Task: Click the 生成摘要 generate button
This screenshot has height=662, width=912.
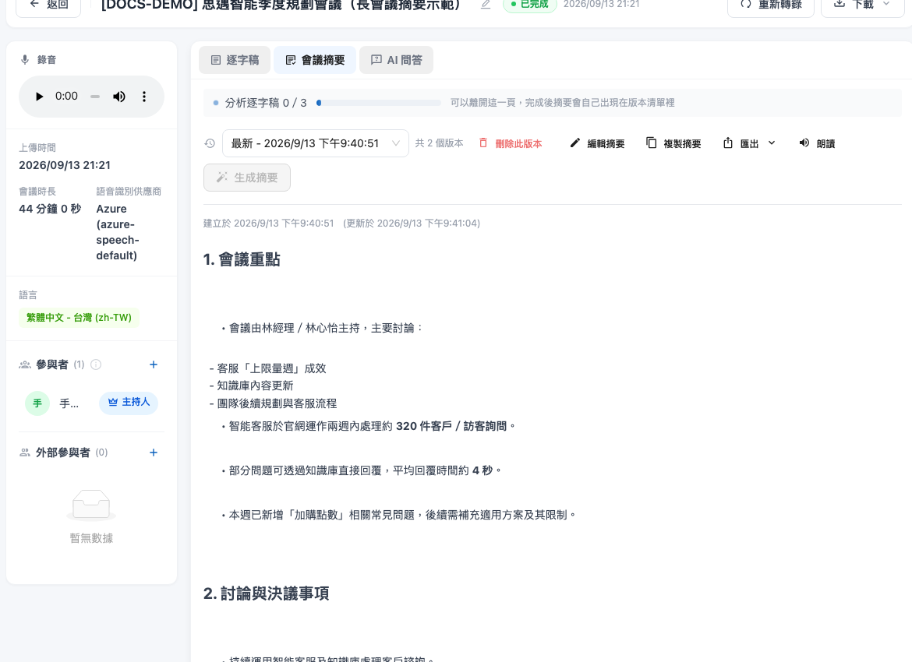Action: 246,178
